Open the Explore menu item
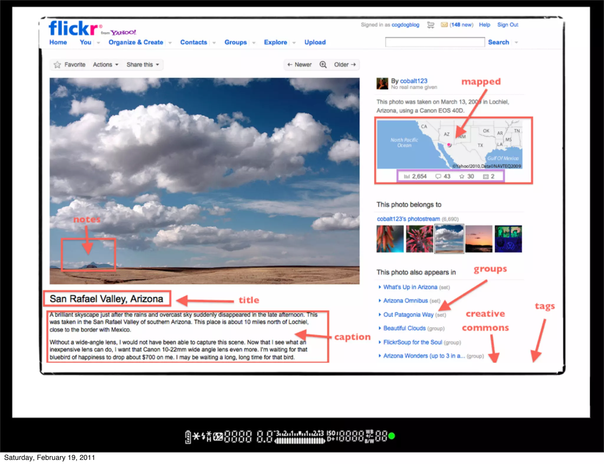 275,42
